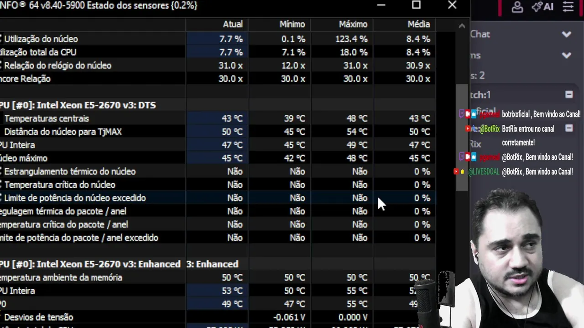584x328 pixels.
Task: Click the YouTube badge next to the @LIVESDOAL username
Action: (456, 172)
